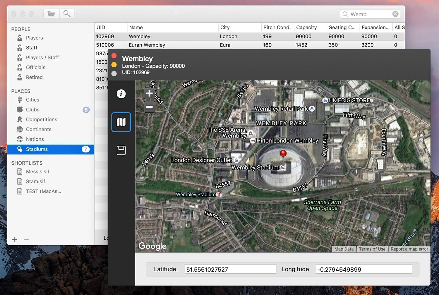Sort by the Name column header

pos(173,28)
